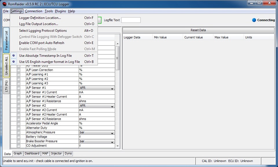
Task: Click the Max Value column header
Action: (x=228, y=37)
